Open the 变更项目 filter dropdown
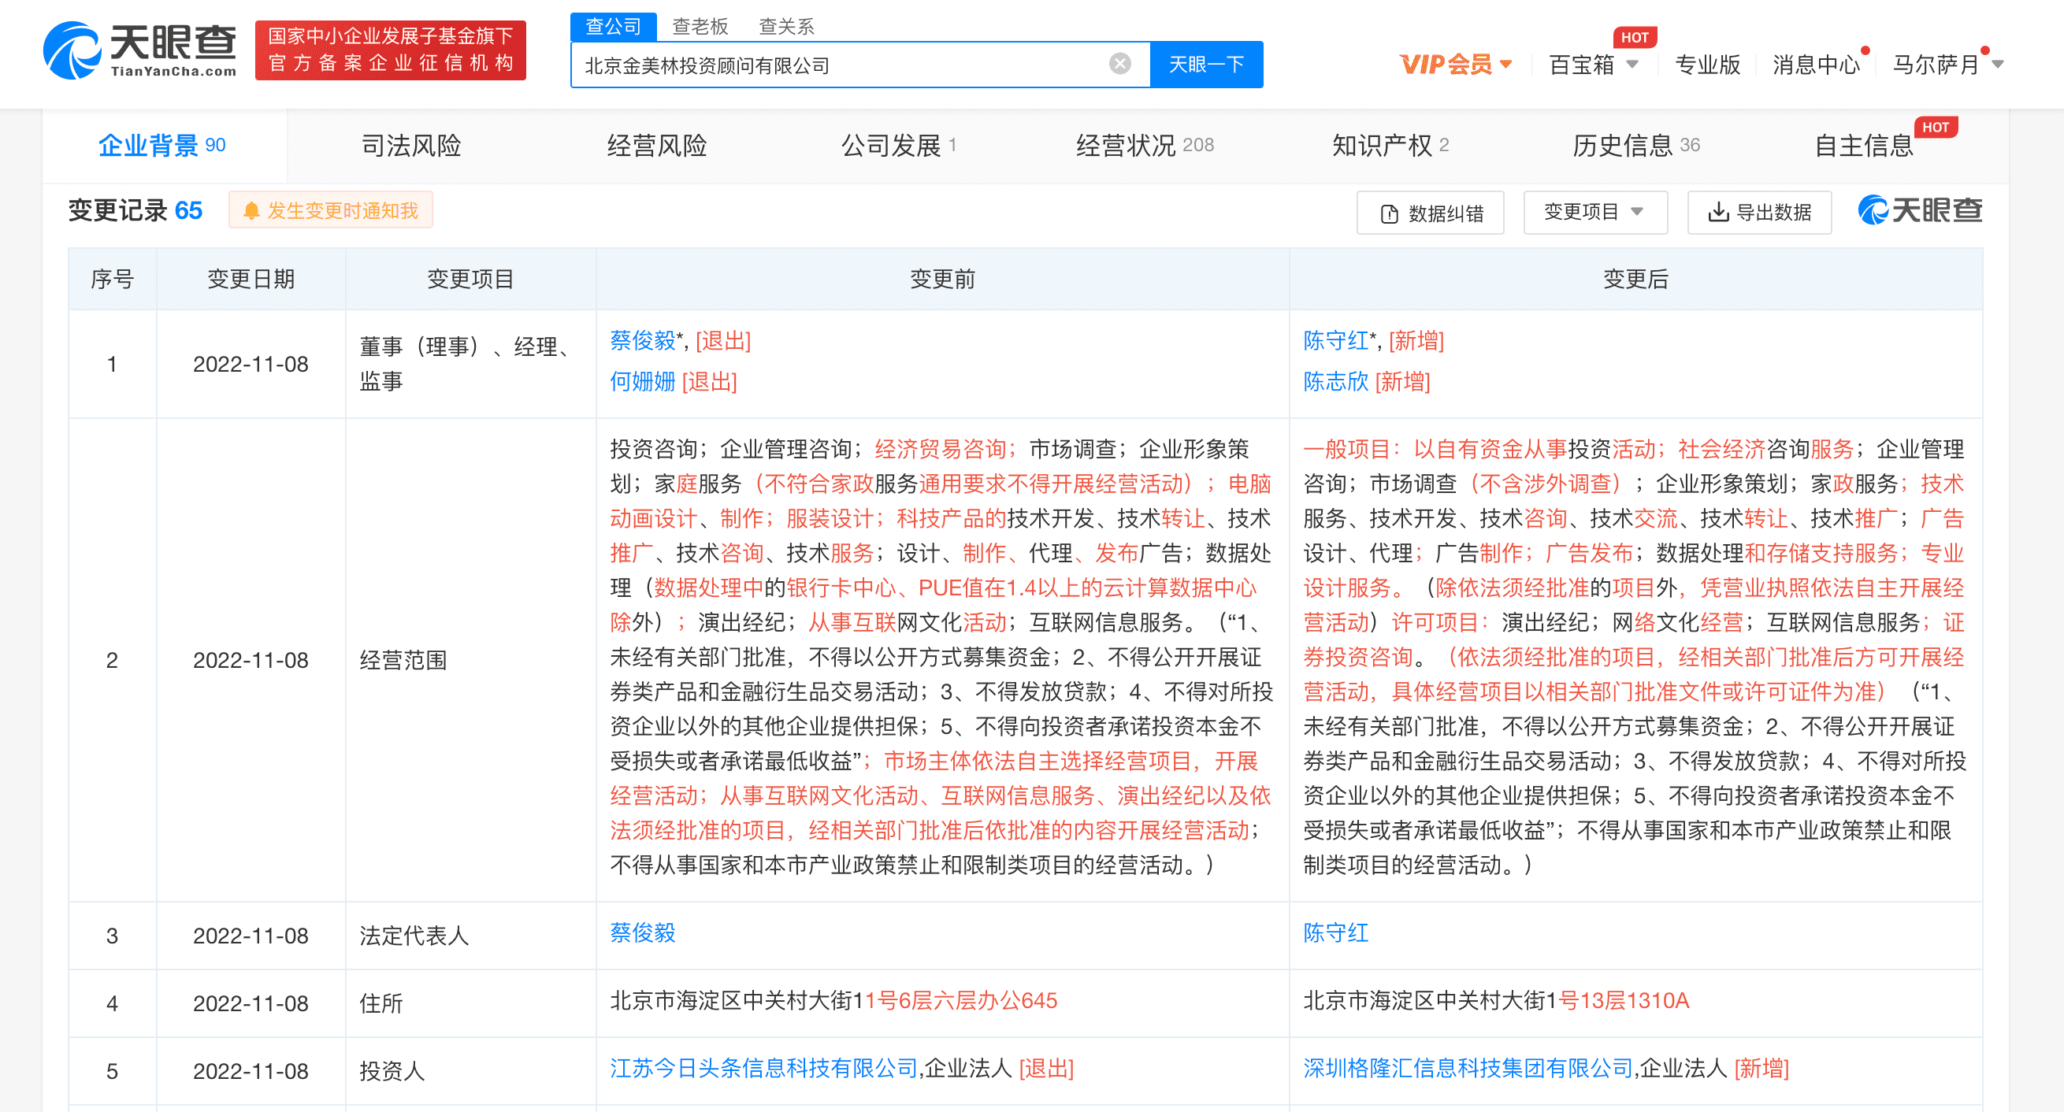The image size is (2064, 1112). [x=1594, y=213]
